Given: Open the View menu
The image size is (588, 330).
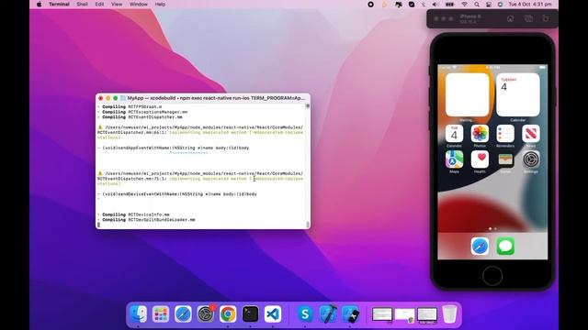Looking at the screenshot, I should pos(117,4).
